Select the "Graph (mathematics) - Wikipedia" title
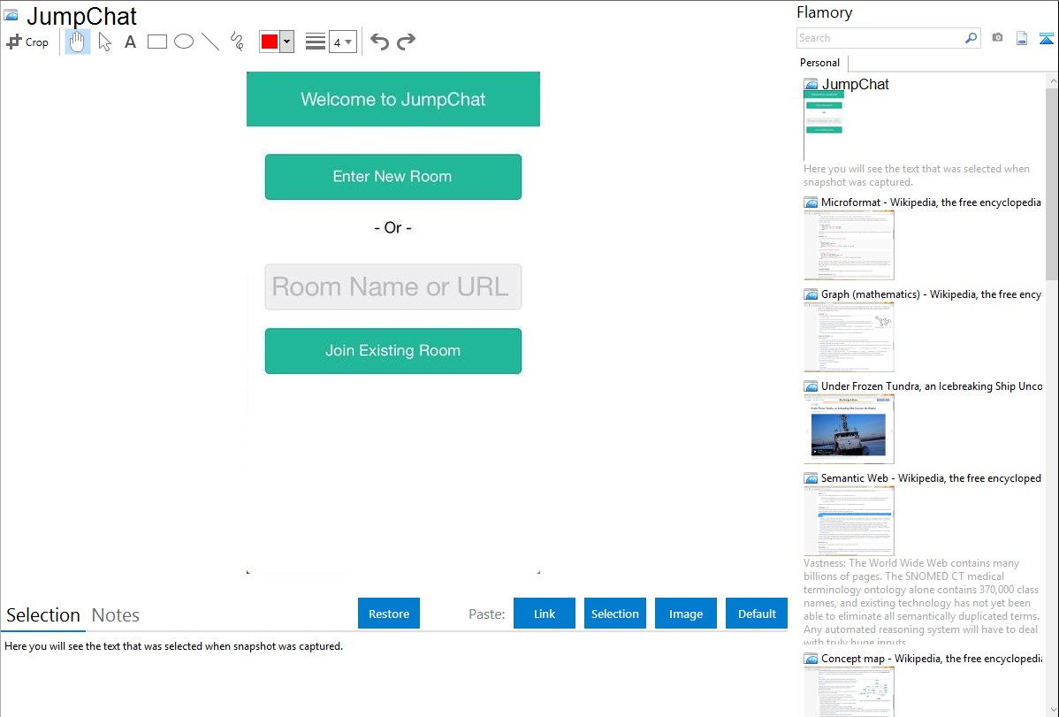The height and width of the screenshot is (717, 1059). tap(931, 294)
